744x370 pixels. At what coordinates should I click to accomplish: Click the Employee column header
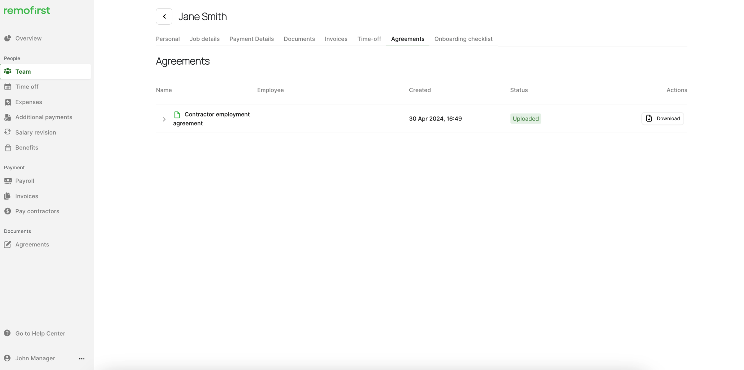point(271,90)
